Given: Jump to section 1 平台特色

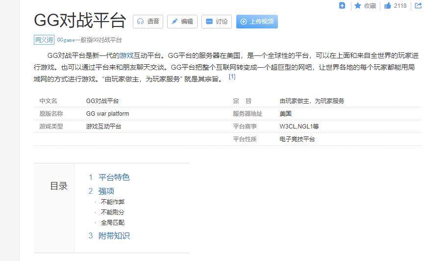Looking at the screenshot, I should (x=114, y=177).
